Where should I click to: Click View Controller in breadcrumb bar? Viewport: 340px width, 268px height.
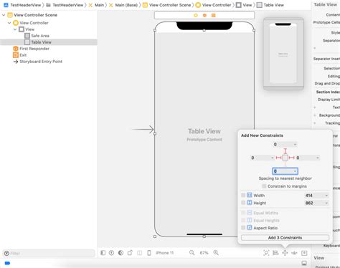pos(213,5)
